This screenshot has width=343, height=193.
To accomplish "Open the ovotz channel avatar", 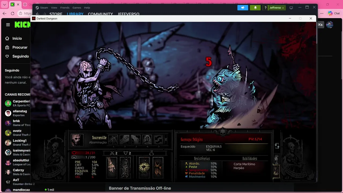I will coord(8,133).
